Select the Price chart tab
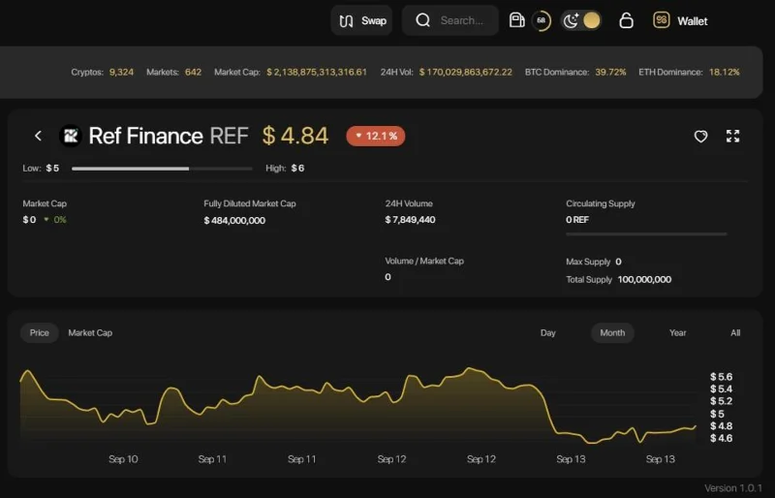 (39, 333)
